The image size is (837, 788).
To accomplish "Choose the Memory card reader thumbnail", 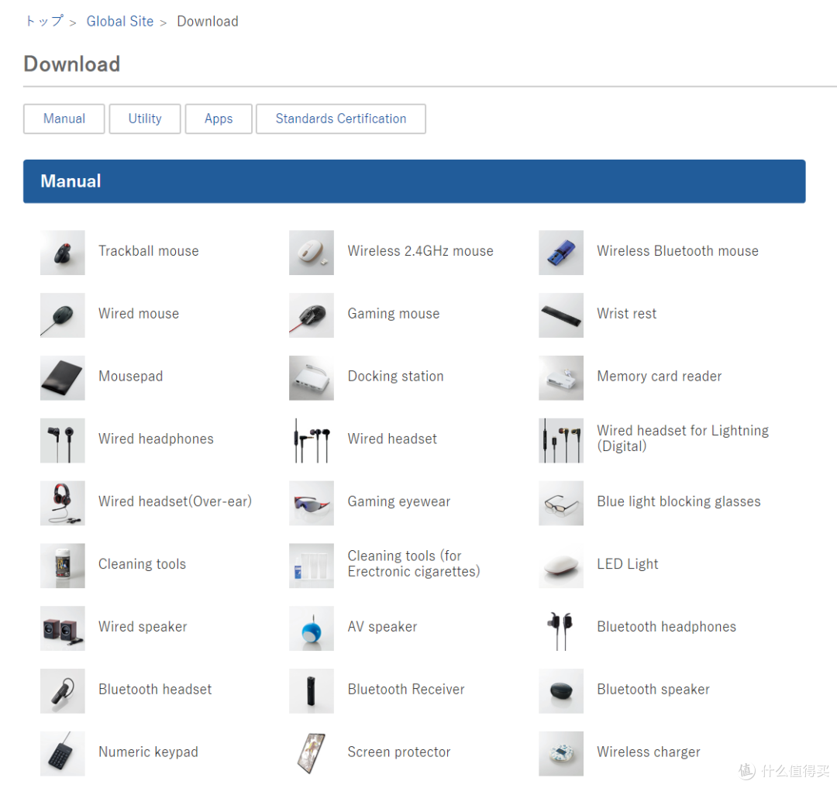I will (561, 377).
